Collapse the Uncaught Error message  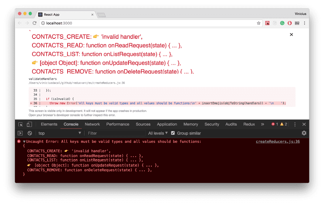tap(24, 142)
